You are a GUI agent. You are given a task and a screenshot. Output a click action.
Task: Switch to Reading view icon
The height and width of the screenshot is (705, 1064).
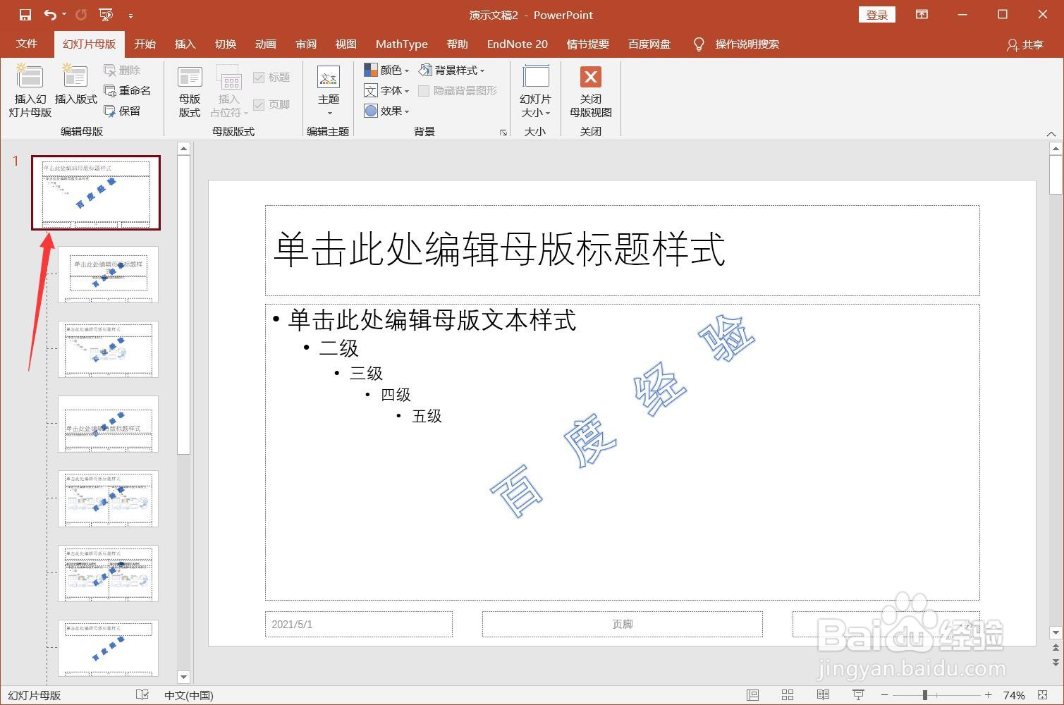(823, 695)
